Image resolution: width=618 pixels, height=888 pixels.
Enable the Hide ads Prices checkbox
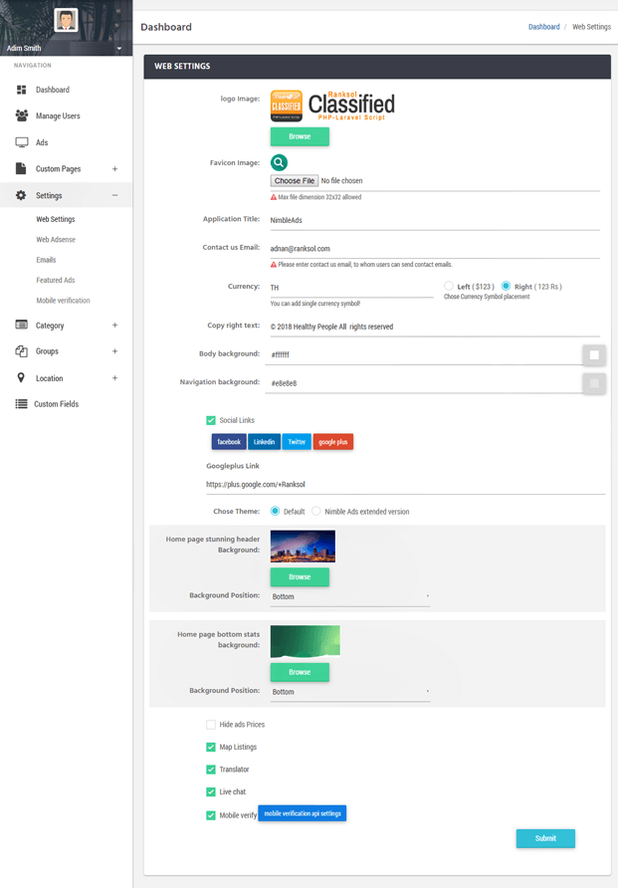(x=211, y=725)
